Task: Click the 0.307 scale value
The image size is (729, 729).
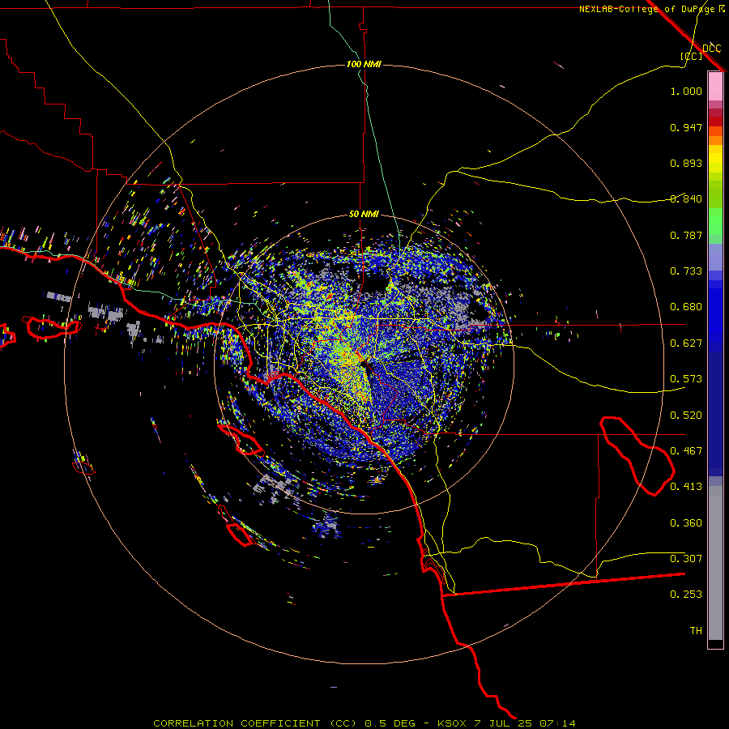Action: (x=686, y=559)
